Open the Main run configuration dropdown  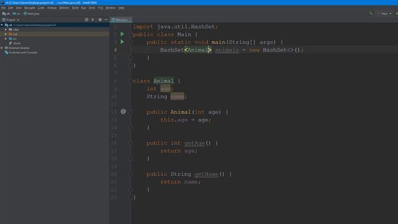pos(384,14)
